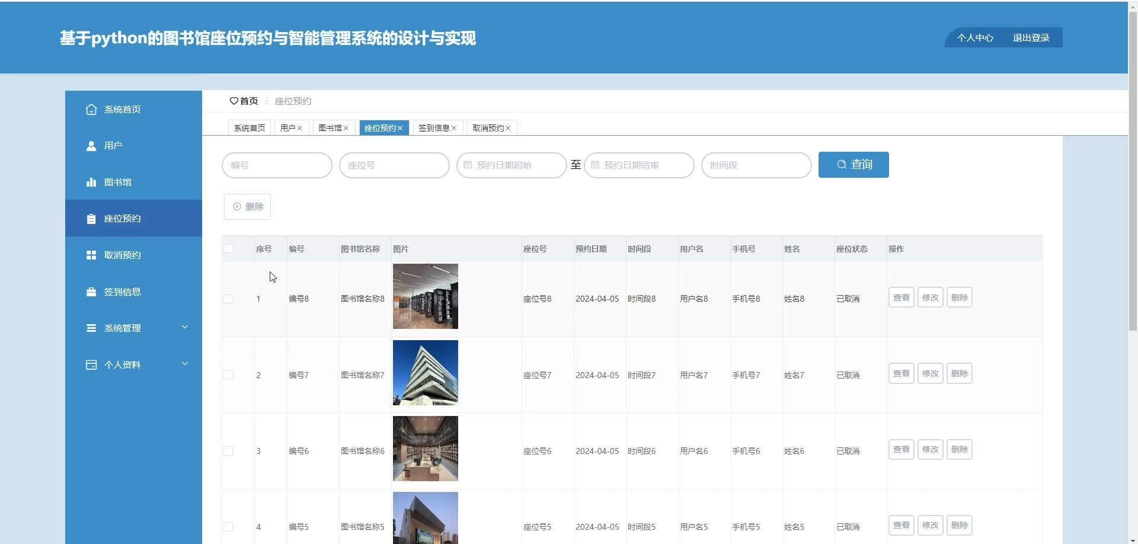Select the checkbox for row 编号6
This screenshot has height=544, width=1138.
click(228, 451)
